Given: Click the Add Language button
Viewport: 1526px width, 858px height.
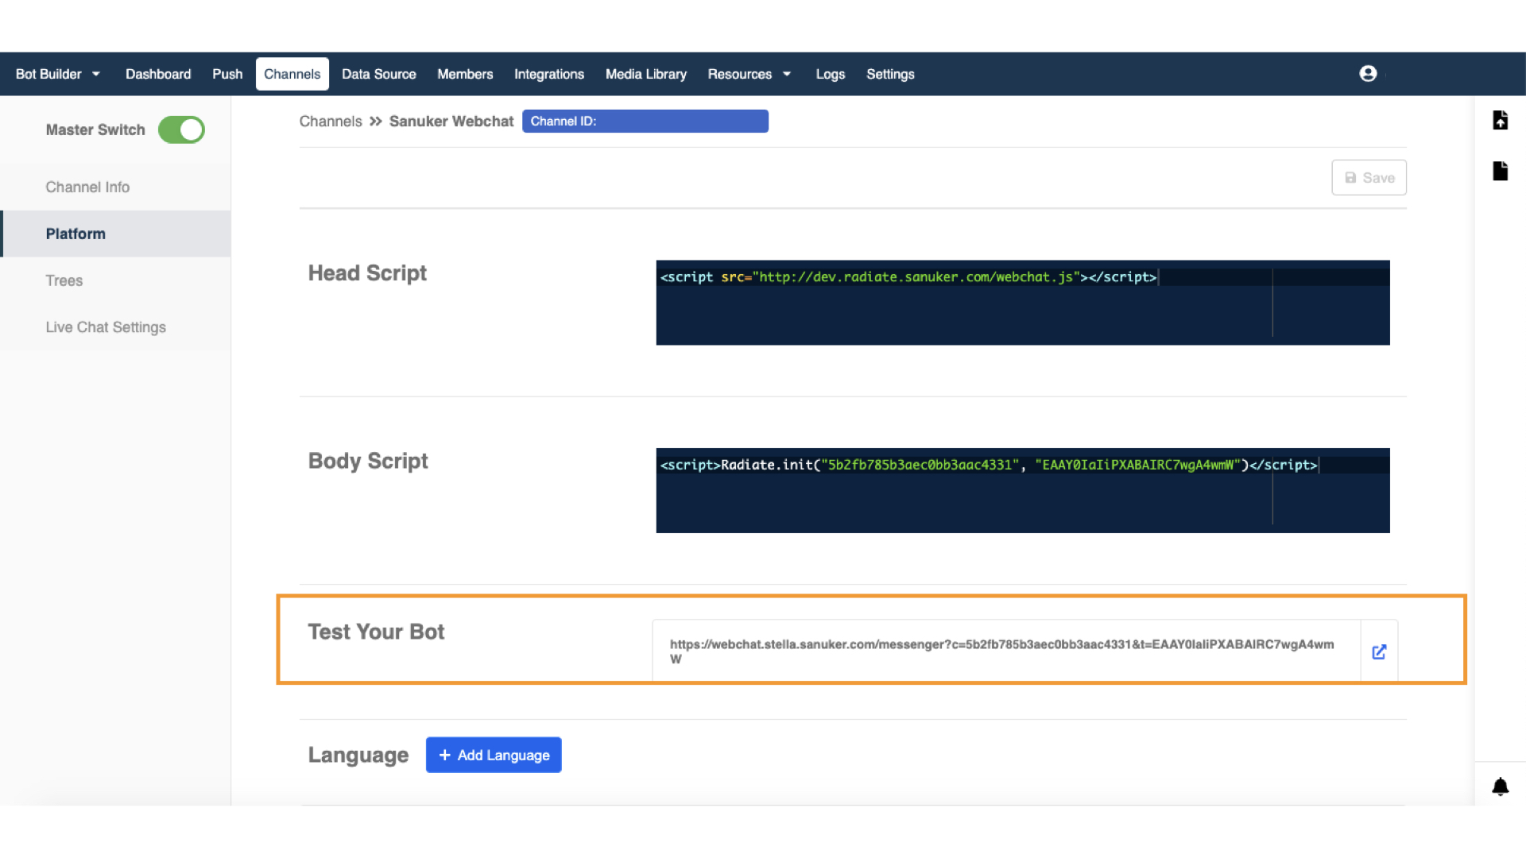Looking at the screenshot, I should pos(494,755).
